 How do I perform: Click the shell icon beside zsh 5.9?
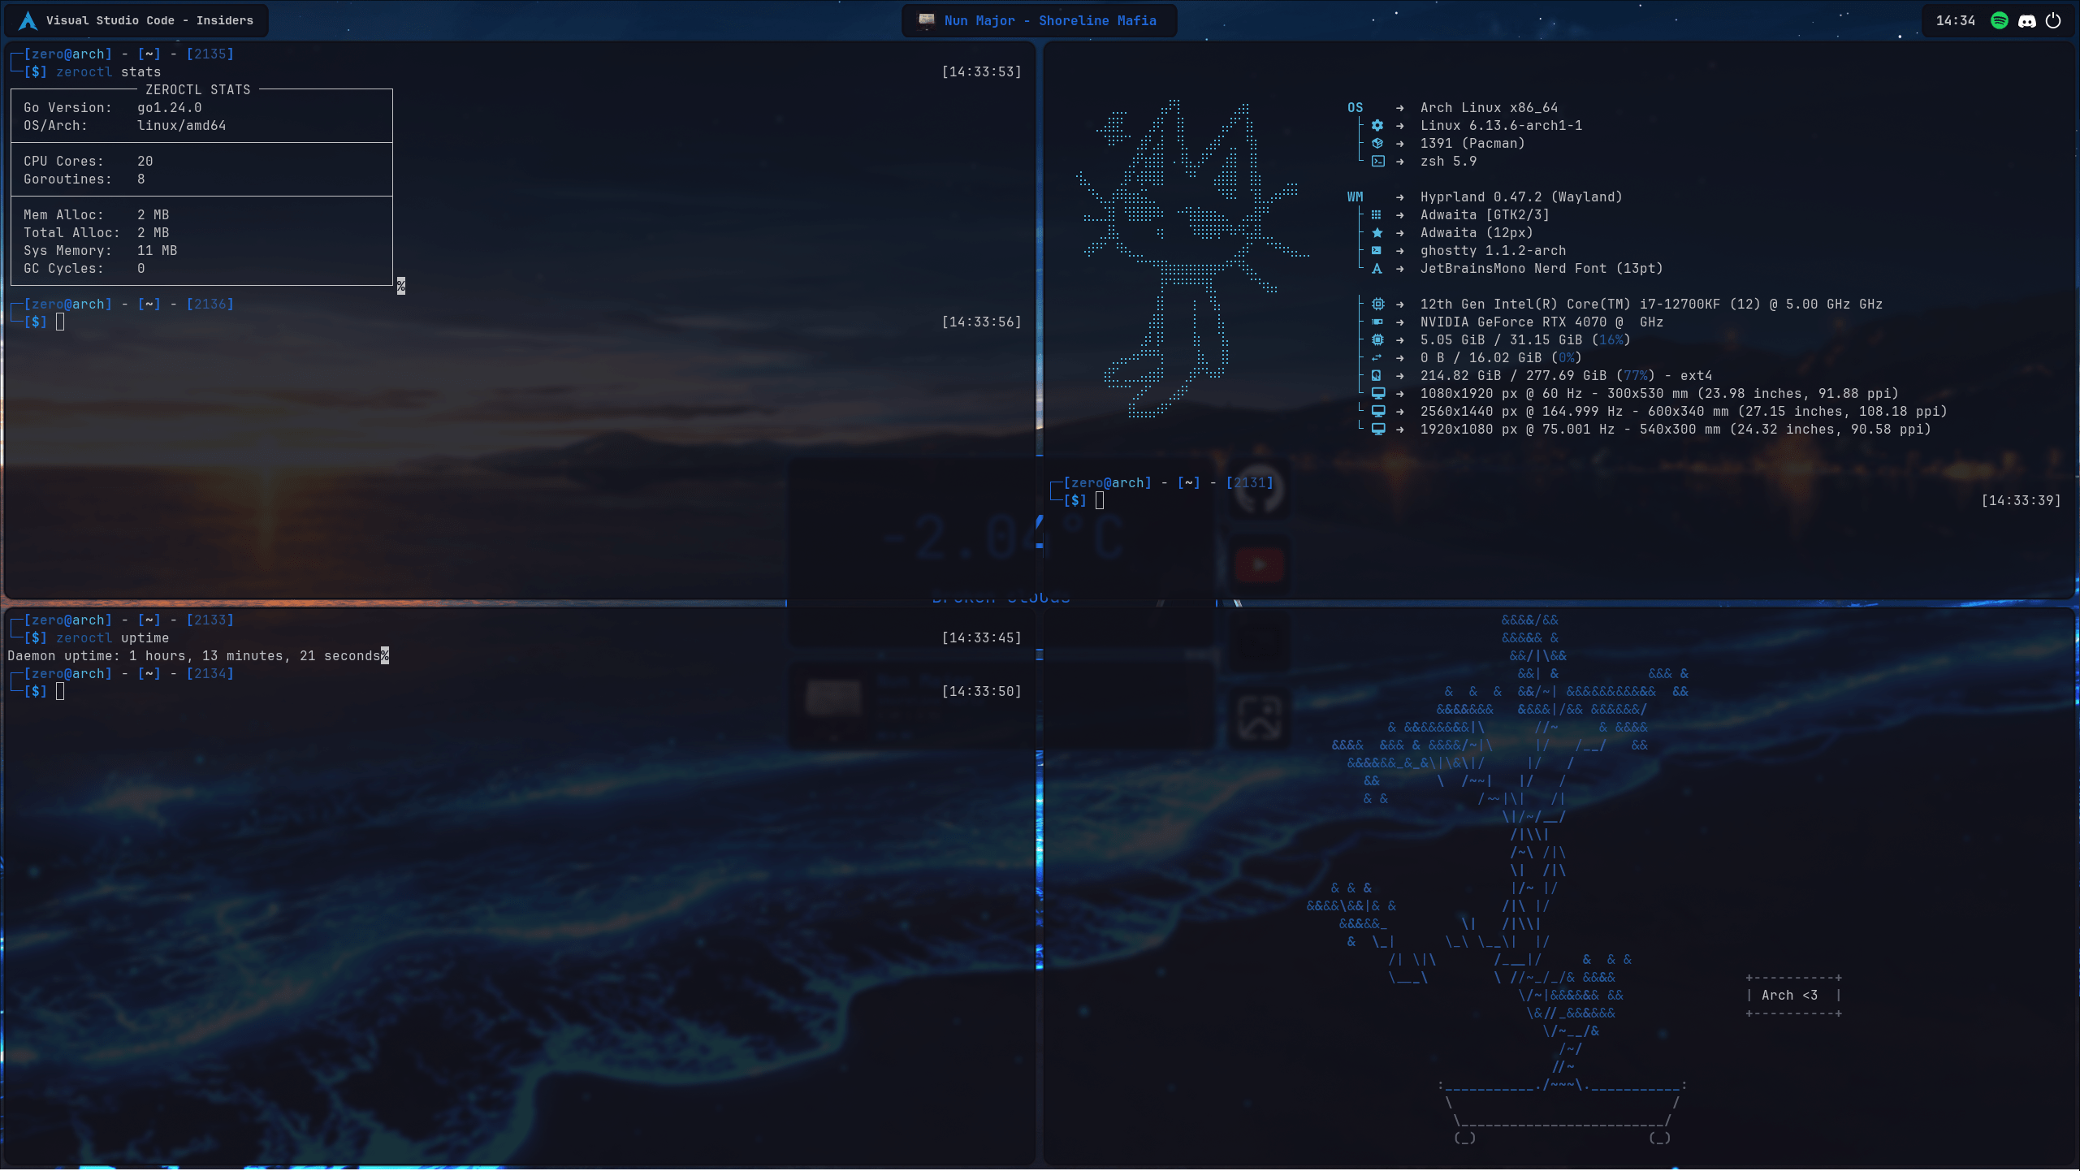tap(1377, 161)
